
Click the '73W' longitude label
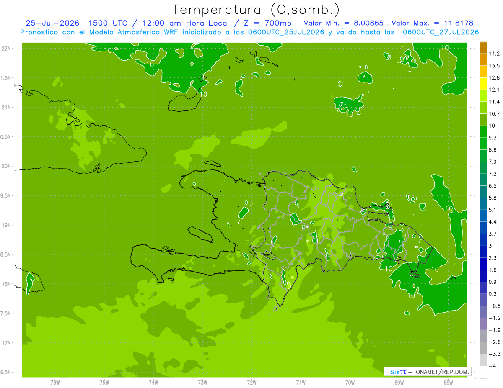click(x=202, y=382)
